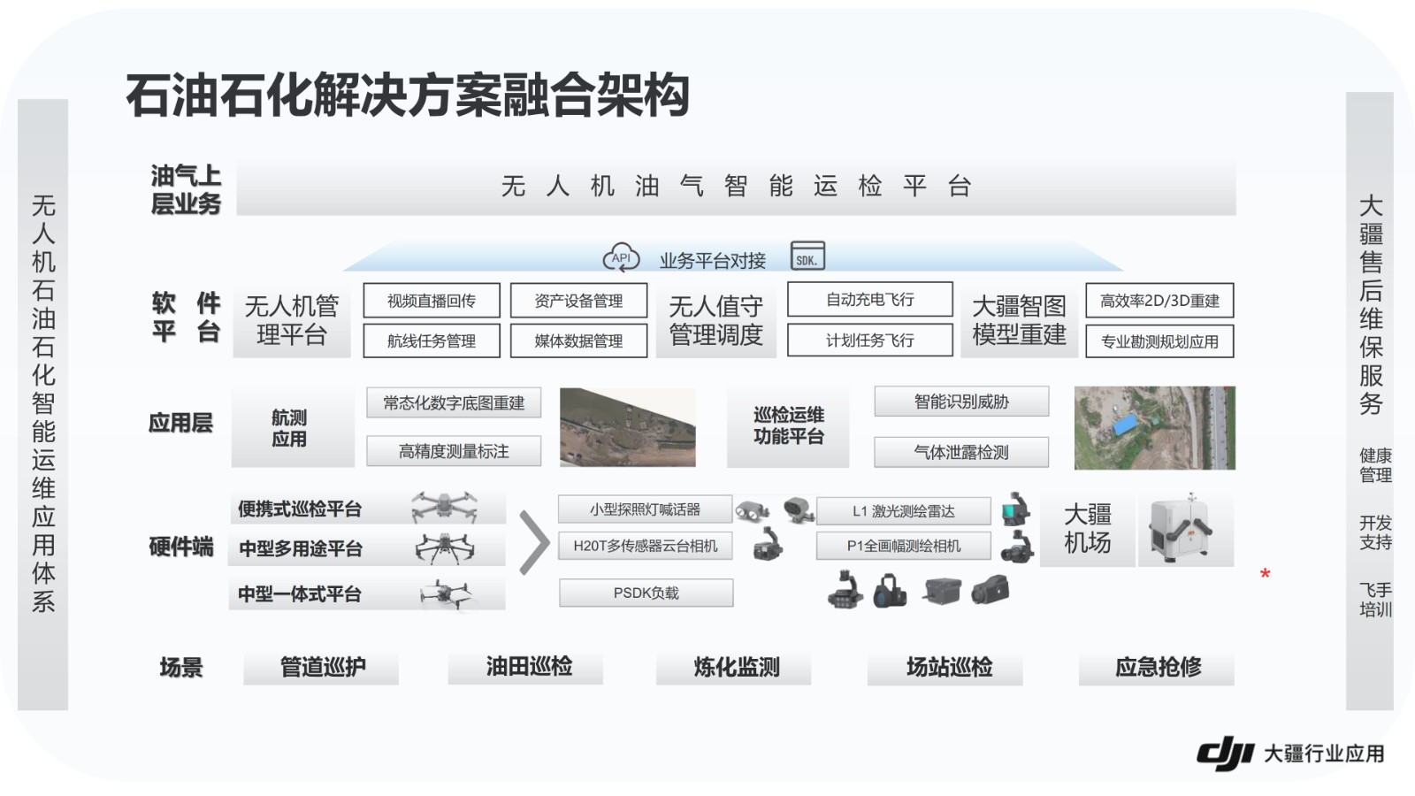Click the API cloud icon

pos(621,257)
